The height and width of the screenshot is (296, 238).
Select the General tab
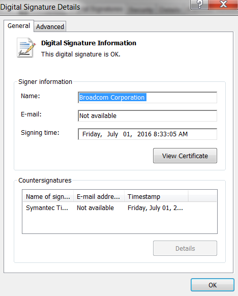tap(19, 25)
